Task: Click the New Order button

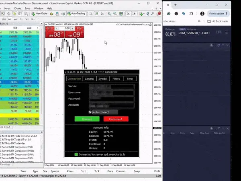Action: click(x=39, y=14)
